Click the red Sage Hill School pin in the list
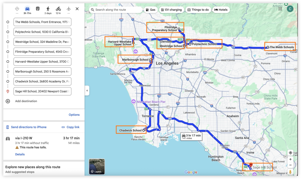The height and width of the screenshot is (179, 301). 8,91
